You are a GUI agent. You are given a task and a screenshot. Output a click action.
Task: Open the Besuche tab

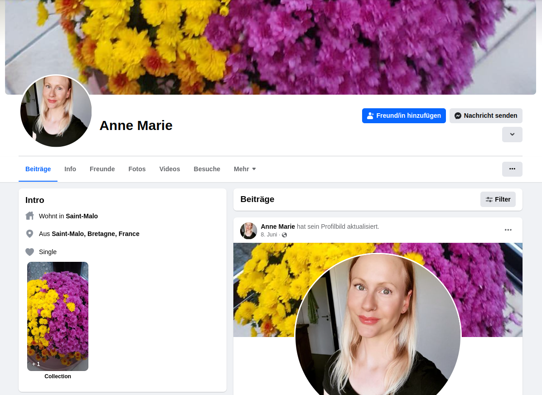(207, 169)
